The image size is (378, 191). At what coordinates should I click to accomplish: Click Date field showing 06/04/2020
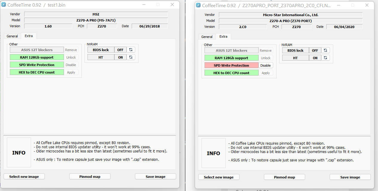[x=344, y=27]
